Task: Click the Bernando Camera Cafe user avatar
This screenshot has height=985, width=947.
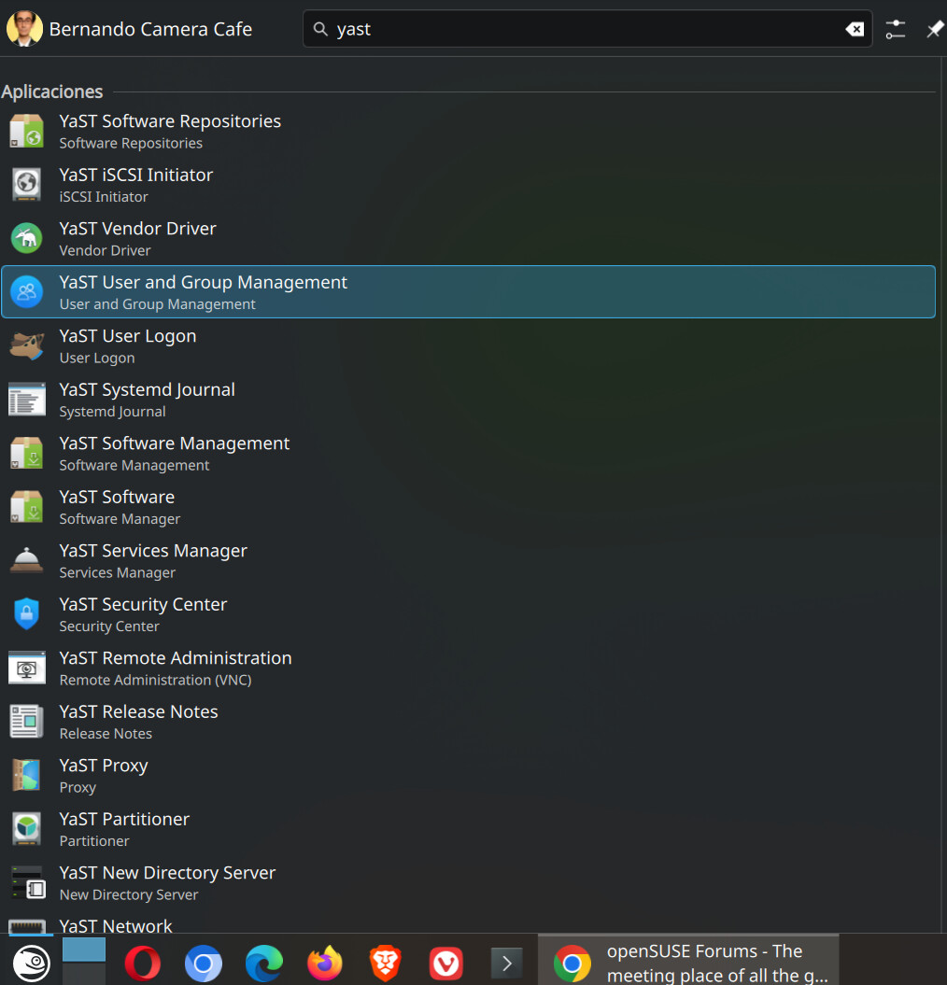Action: [x=24, y=29]
